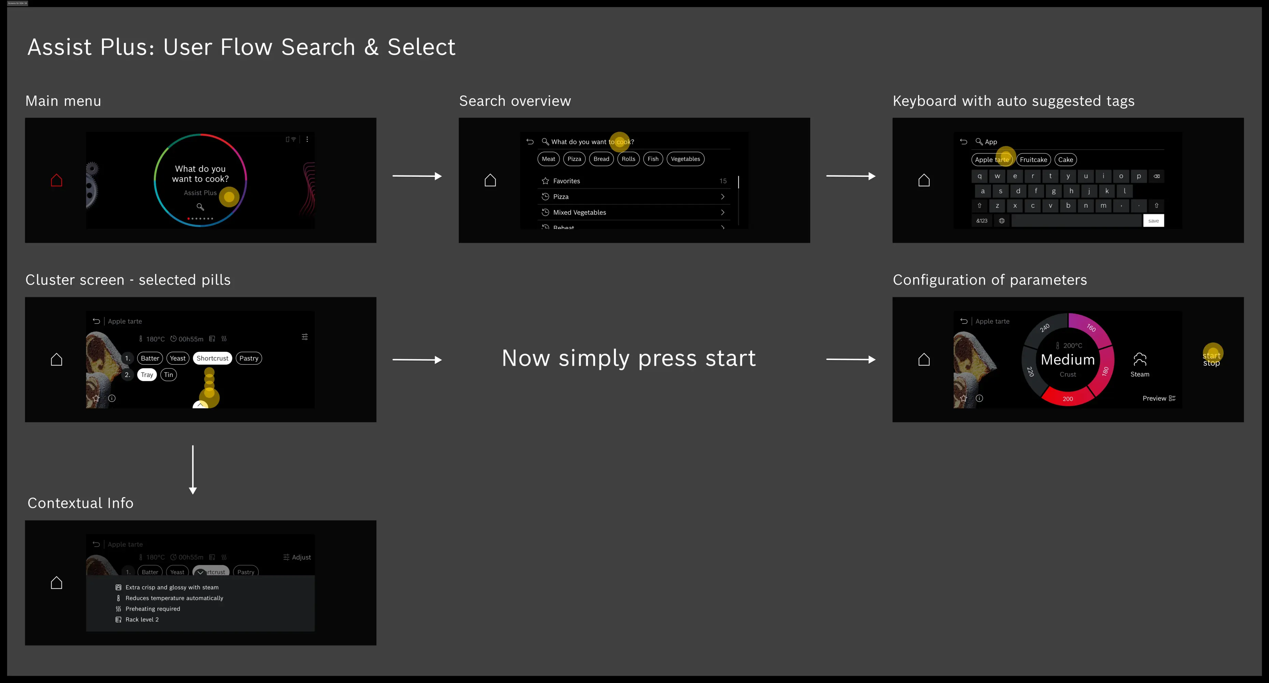The width and height of the screenshot is (1269, 683).
Task: Click the red home icon in Main menu
Action: coord(57,180)
